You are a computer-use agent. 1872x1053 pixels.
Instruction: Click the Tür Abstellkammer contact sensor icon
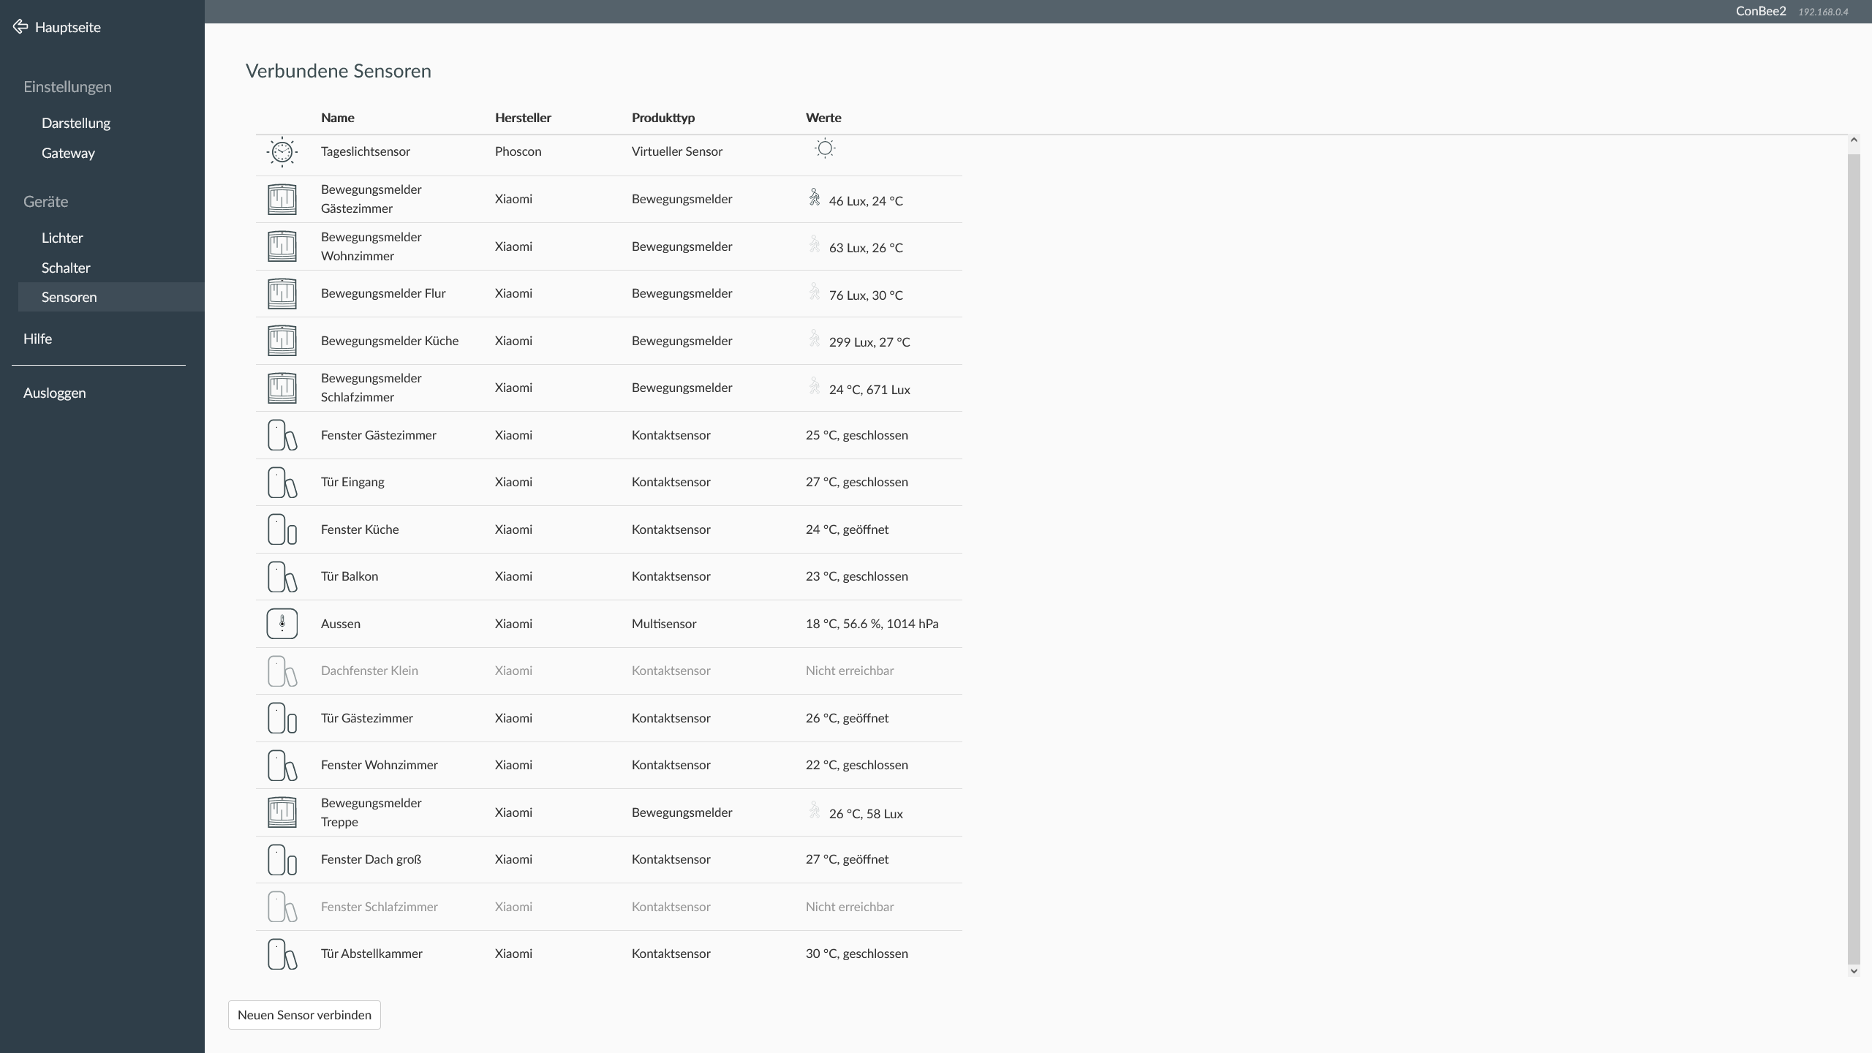click(x=282, y=954)
